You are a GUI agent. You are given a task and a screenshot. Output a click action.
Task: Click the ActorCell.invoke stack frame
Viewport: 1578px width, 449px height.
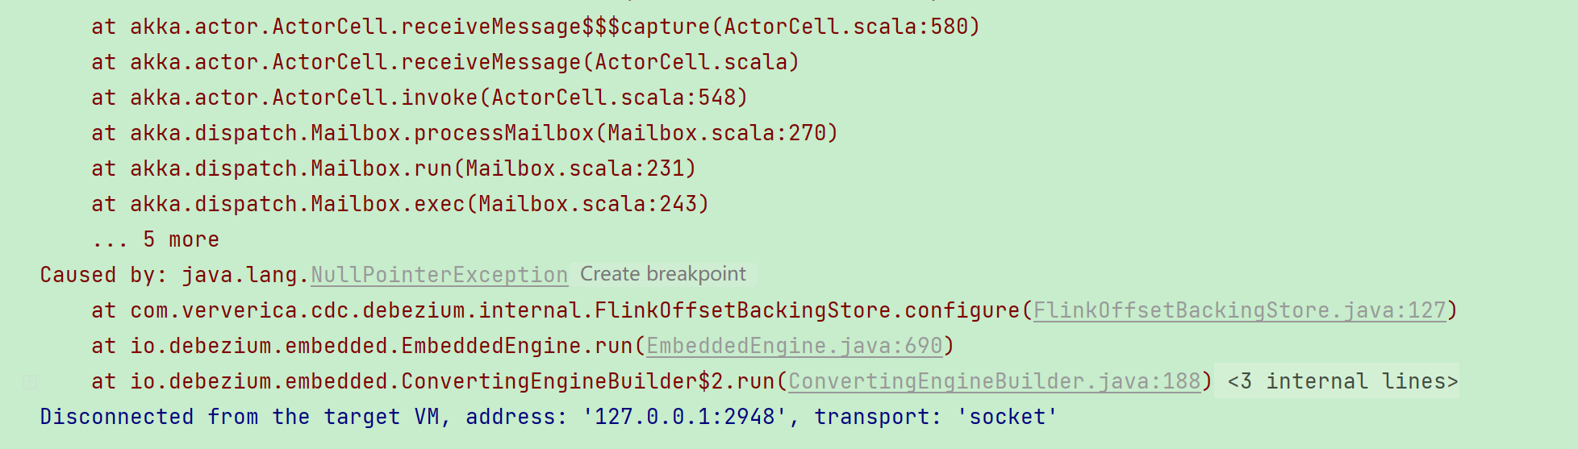click(419, 98)
